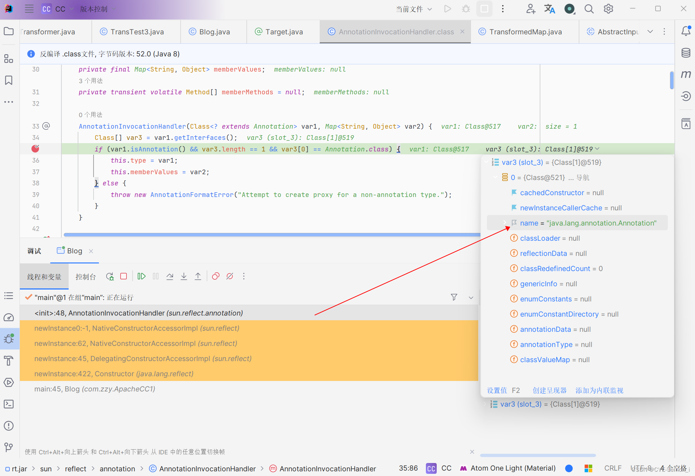The height and width of the screenshot is (476, 695).
Task: Expand the inline var3 hint chevron on line 35
Action: click(597, 149)
